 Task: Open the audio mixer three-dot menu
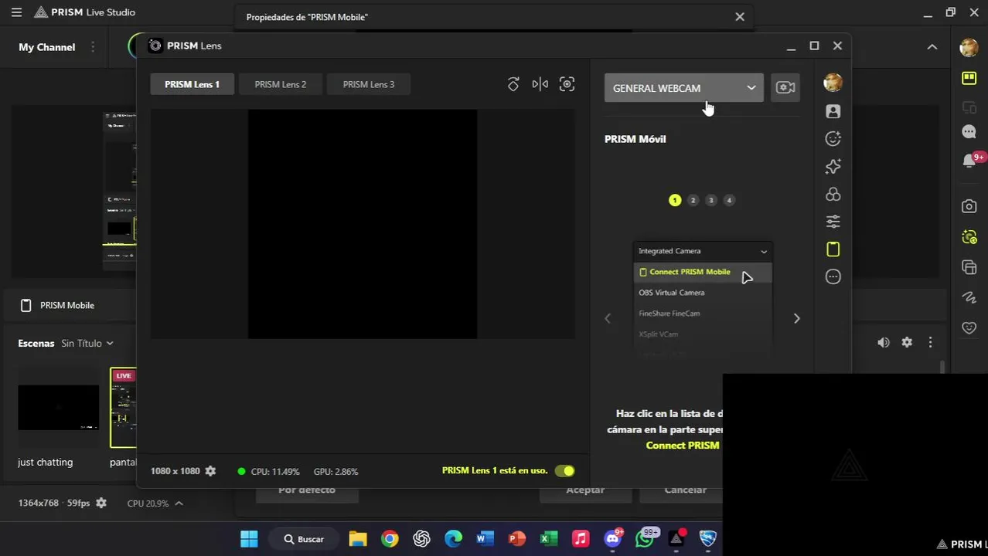tap(930, 343)
